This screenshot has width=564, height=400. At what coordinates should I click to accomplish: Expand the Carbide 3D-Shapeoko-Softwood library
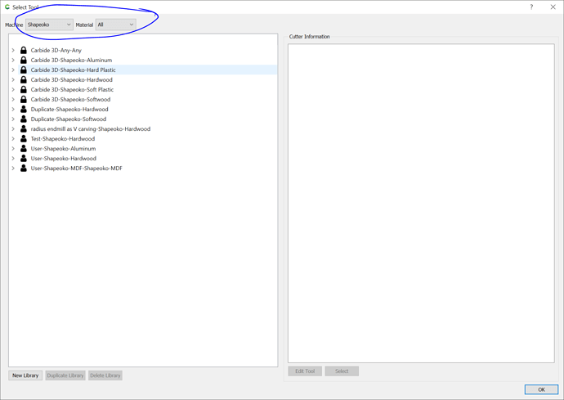[13, 99]
